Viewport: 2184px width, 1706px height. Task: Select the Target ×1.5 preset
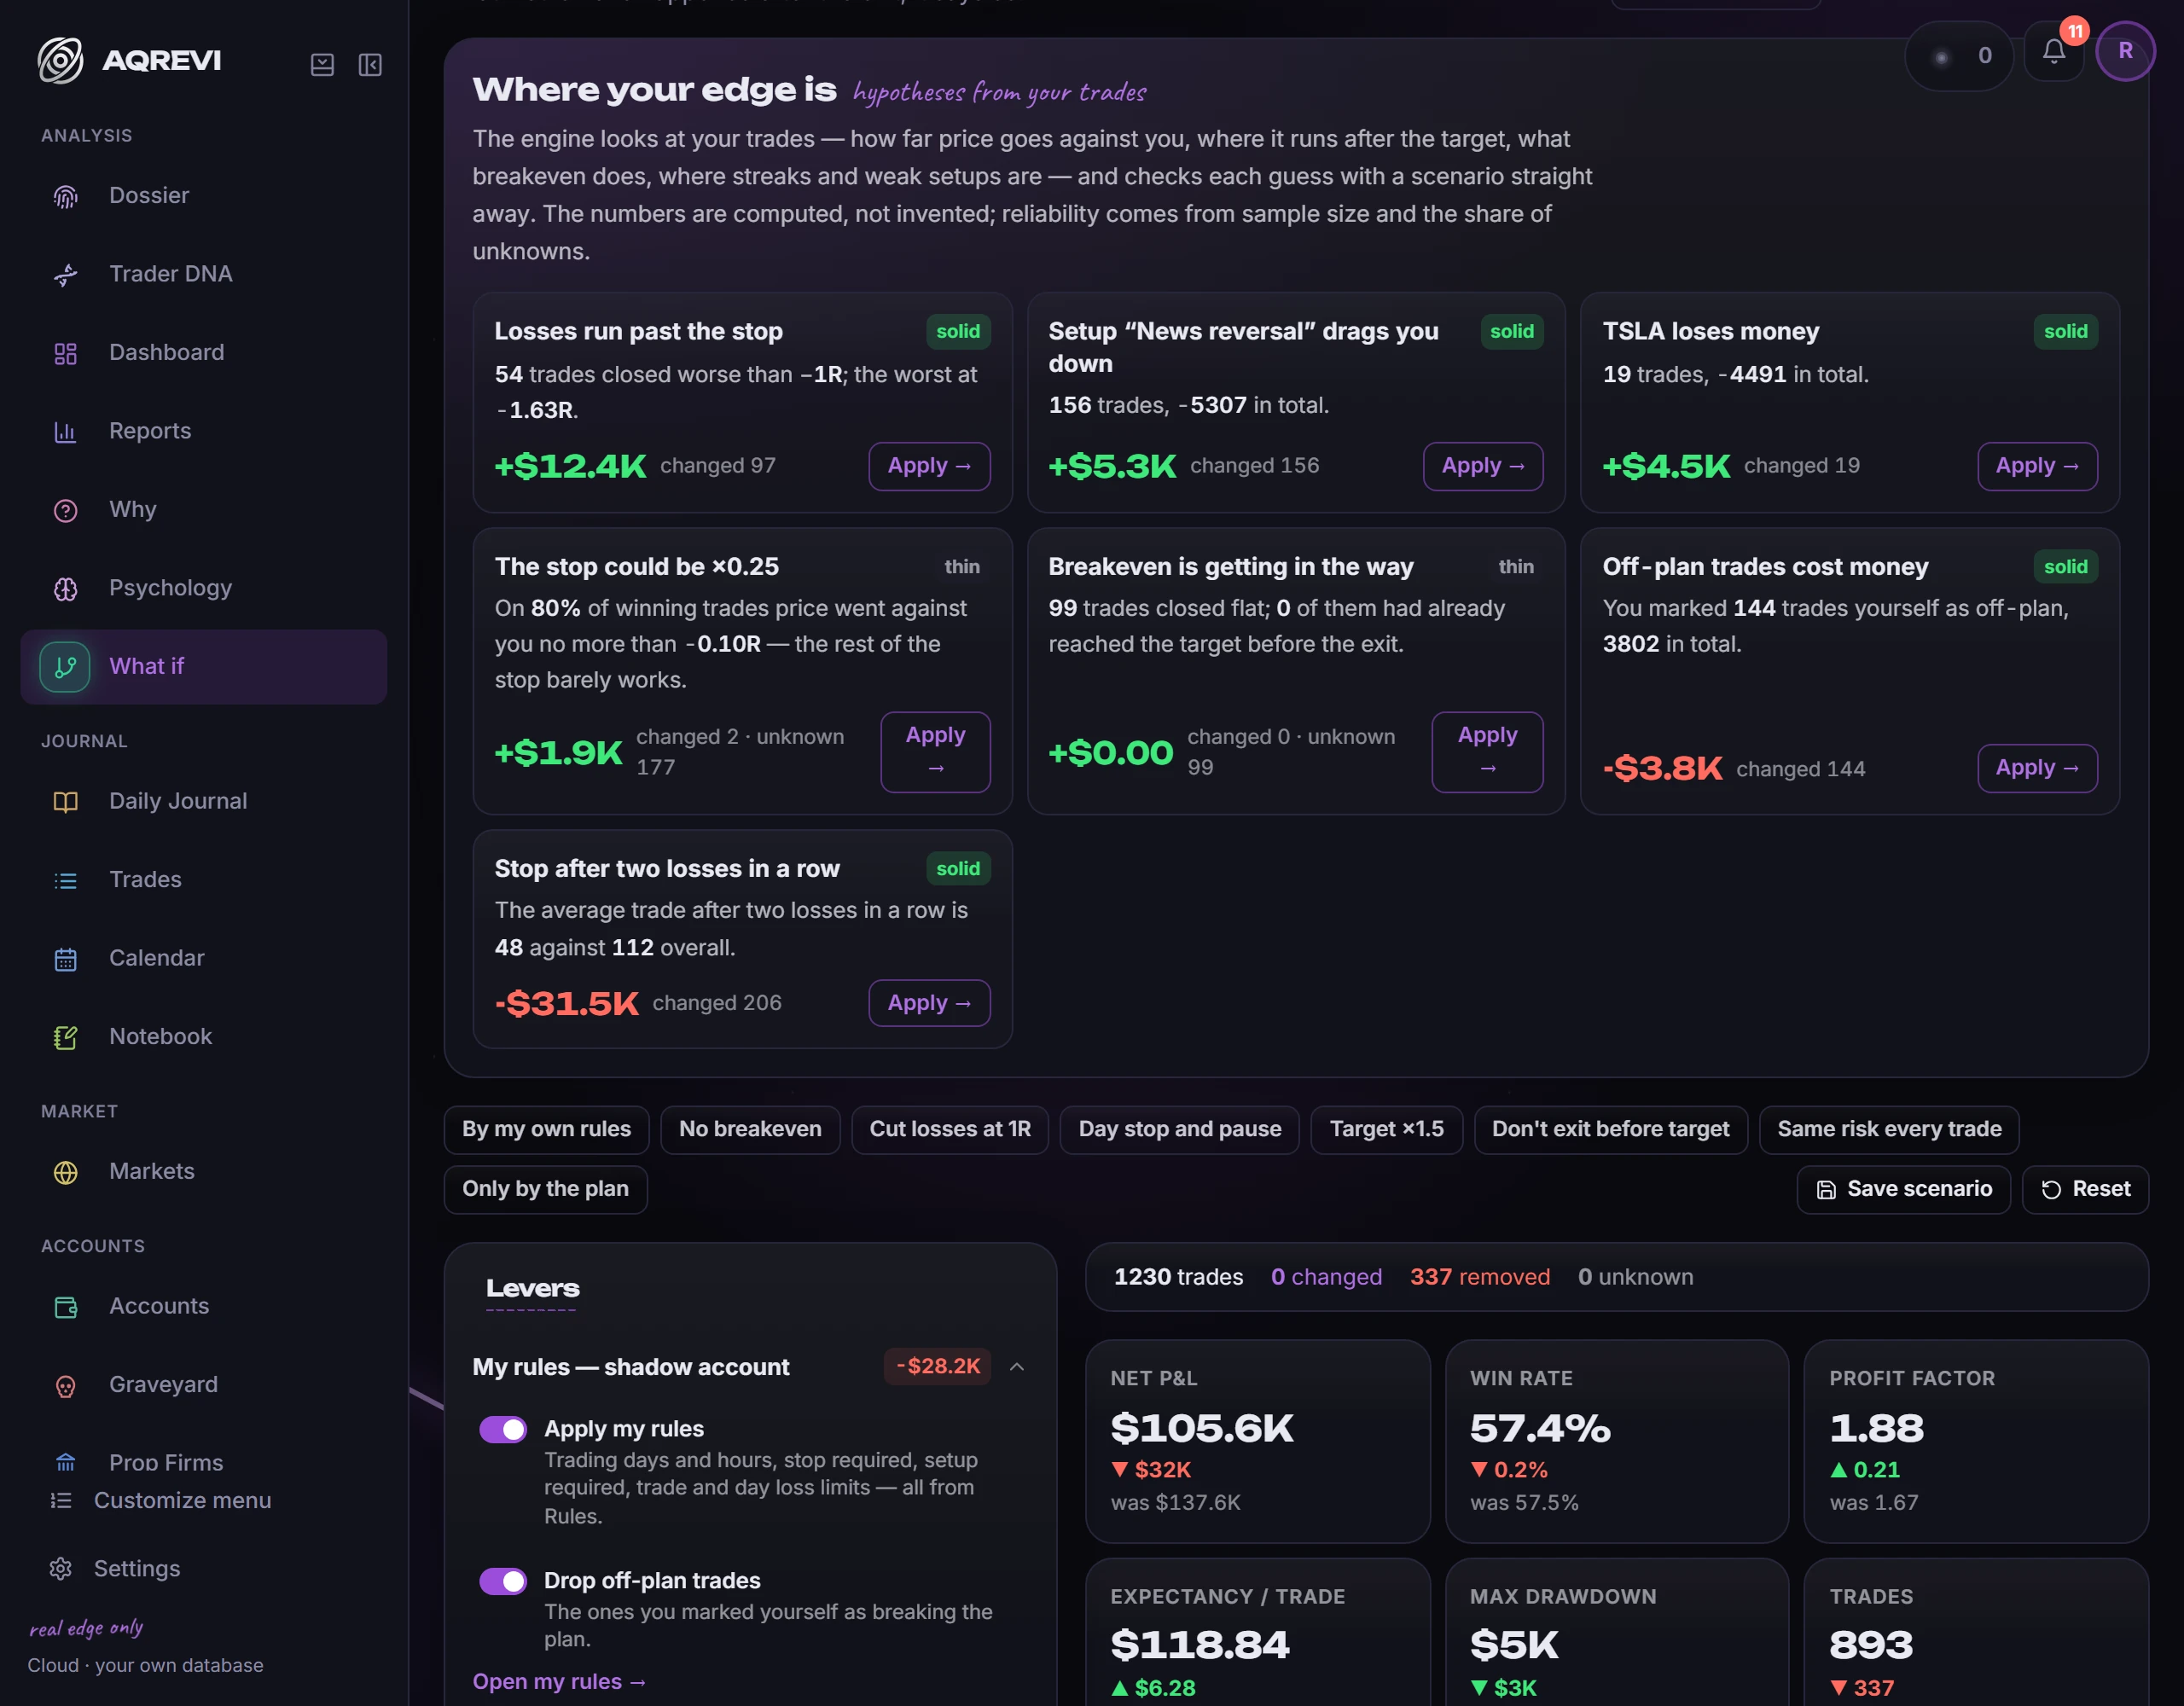click(1386, 1129)
